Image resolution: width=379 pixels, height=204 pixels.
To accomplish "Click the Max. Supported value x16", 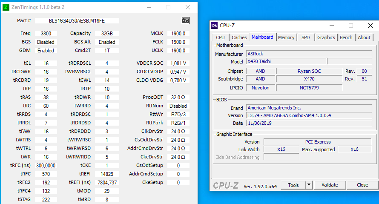I will click(355, 149).
